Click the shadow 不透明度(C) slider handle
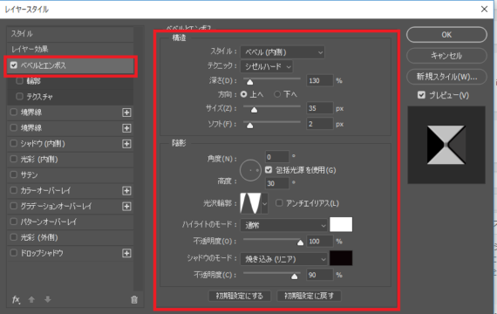This screenshot has width=497, height=314. click(294, 276)
